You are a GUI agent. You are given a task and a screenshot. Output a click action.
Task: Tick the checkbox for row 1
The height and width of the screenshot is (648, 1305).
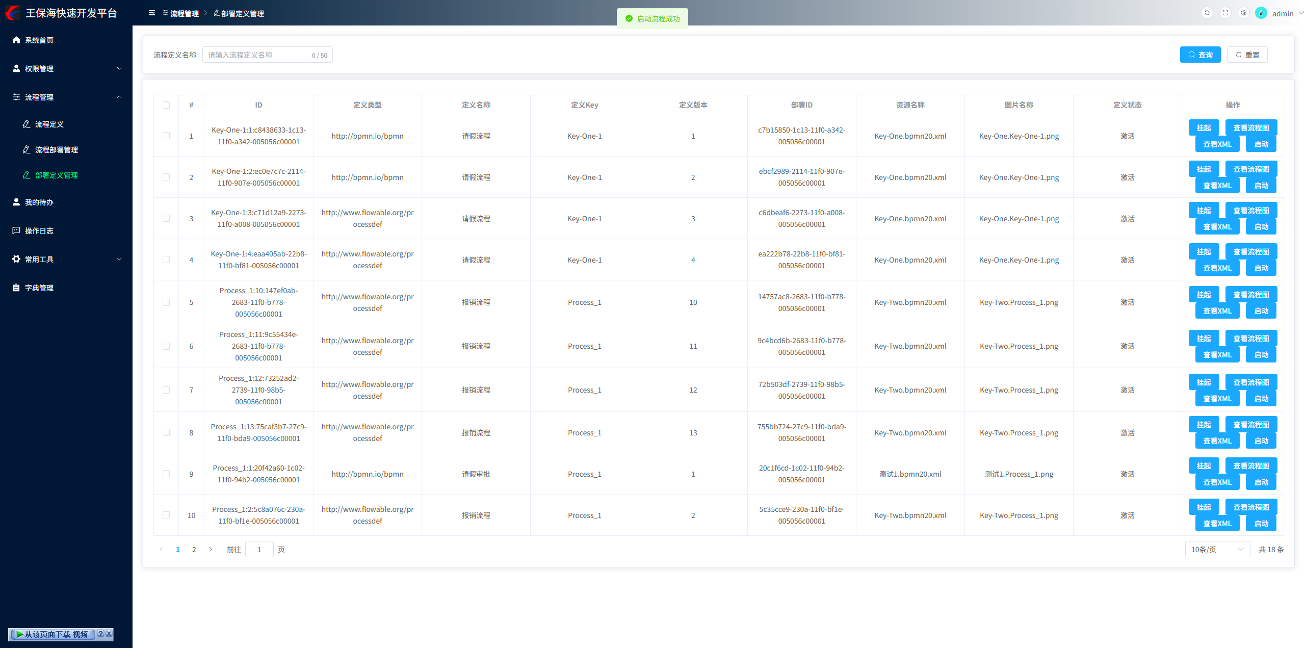tap(166, 136)
